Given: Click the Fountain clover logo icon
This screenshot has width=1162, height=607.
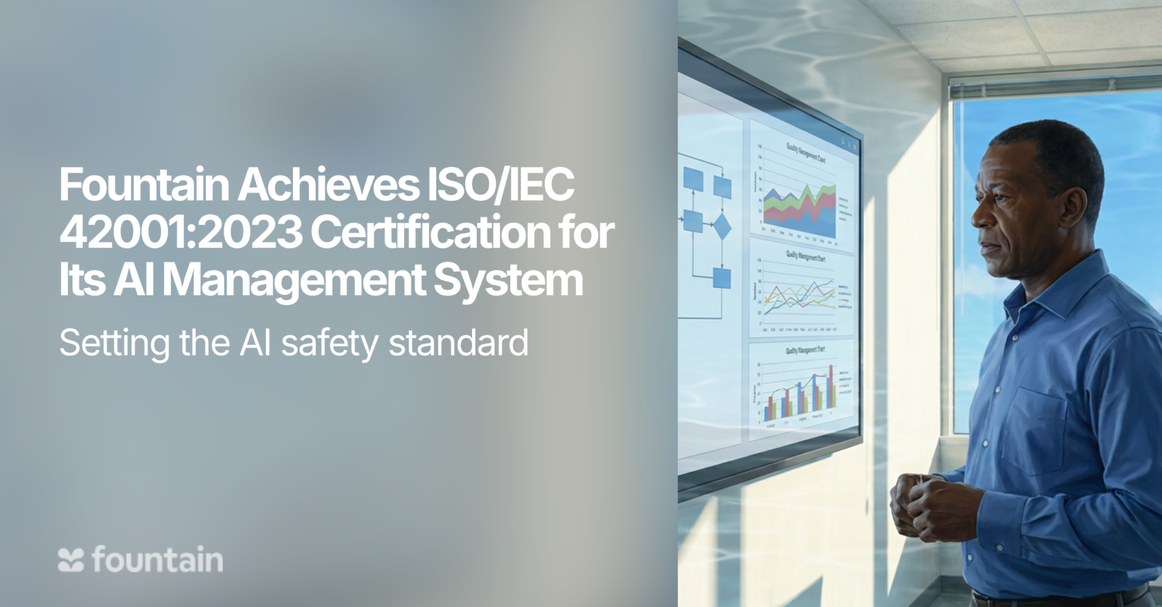Looking at the screenshot, I should (x=71, y=560).
